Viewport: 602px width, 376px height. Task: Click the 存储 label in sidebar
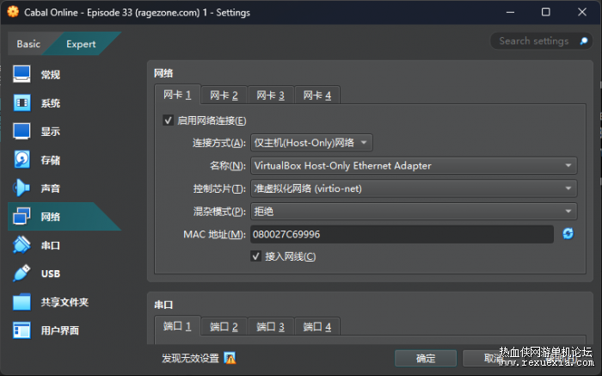click(x=51, y=160)
